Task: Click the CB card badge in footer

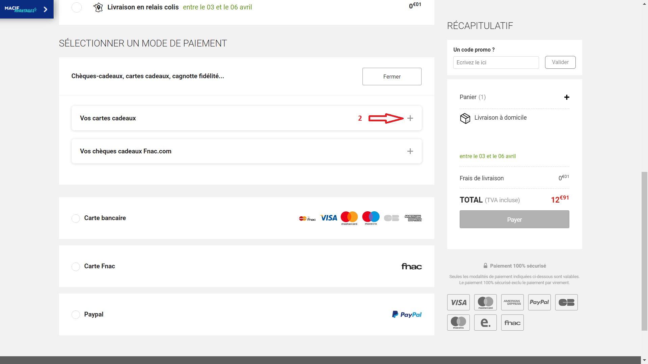Action: coord(566,302)
